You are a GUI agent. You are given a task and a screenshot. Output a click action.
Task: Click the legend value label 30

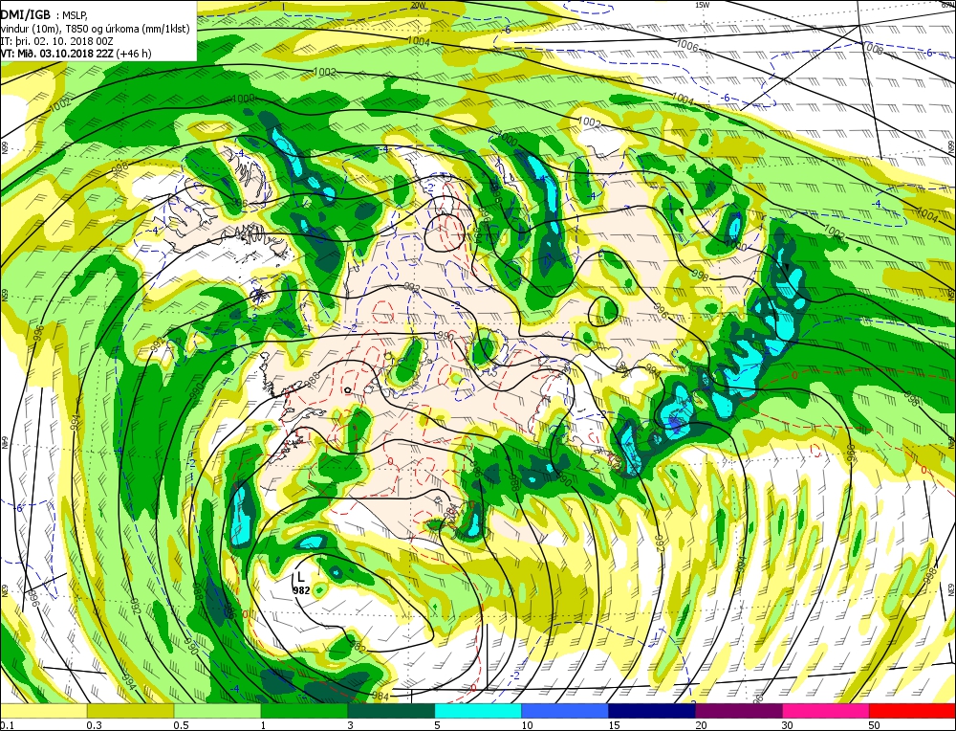787,725
